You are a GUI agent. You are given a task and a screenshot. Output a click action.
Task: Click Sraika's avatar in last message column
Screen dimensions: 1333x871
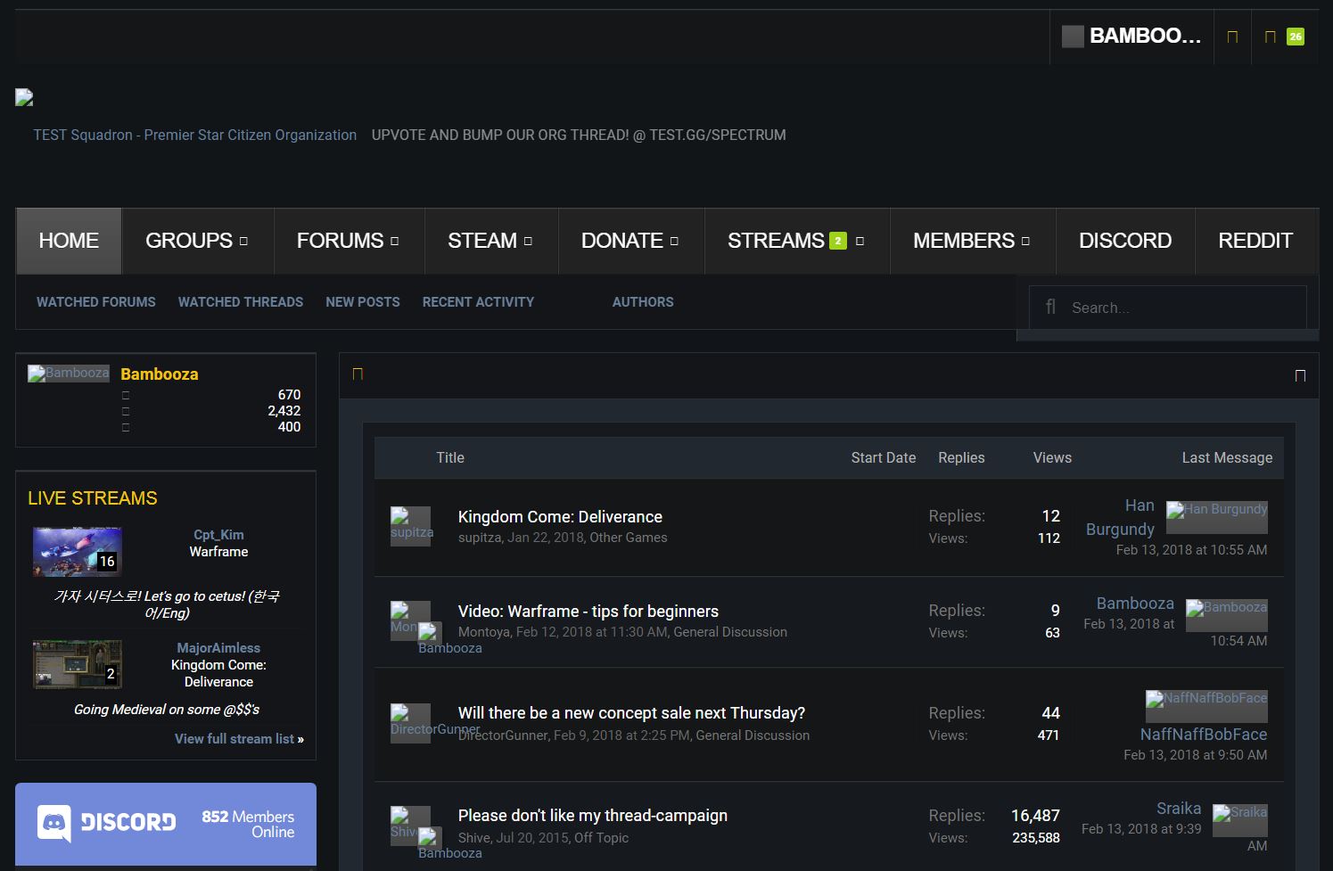coord(1239,819)
